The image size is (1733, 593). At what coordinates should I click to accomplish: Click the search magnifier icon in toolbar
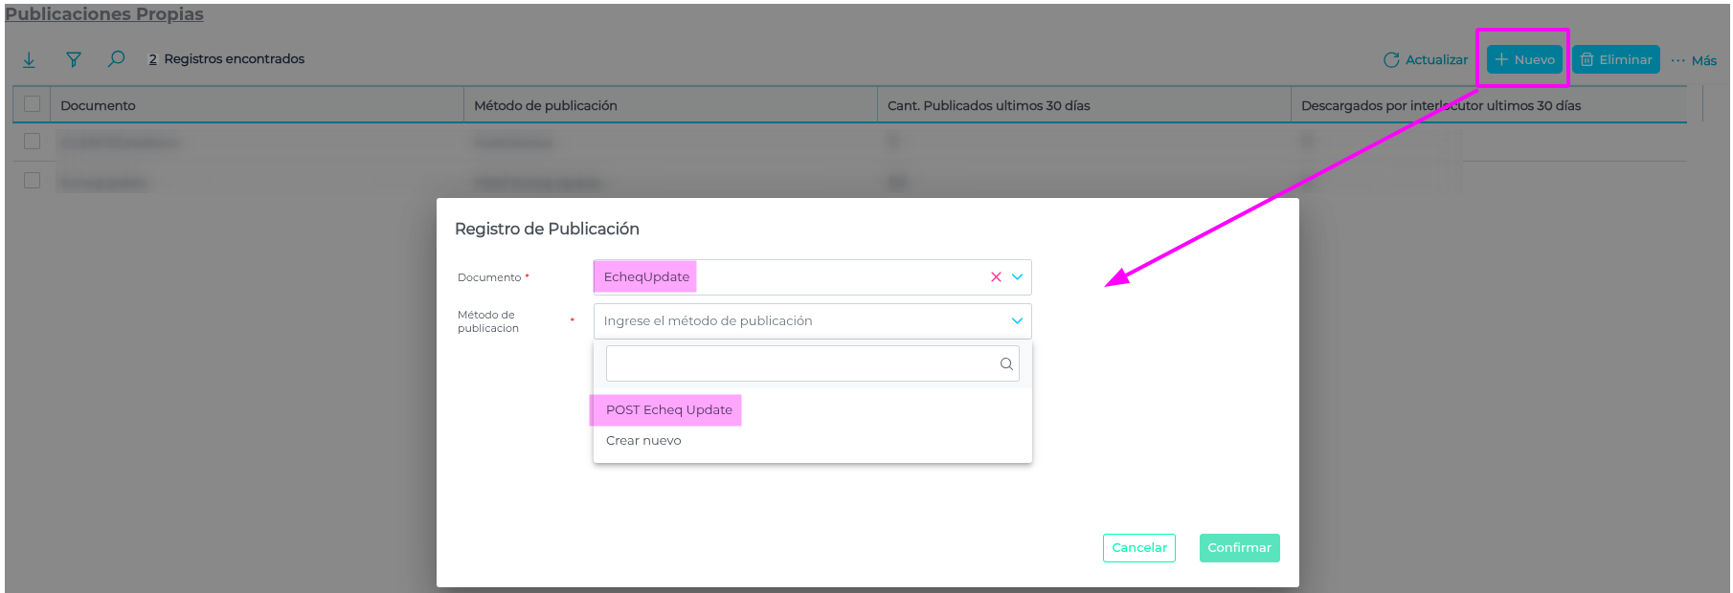116,59
